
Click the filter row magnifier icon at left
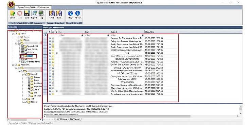(45, 35)
